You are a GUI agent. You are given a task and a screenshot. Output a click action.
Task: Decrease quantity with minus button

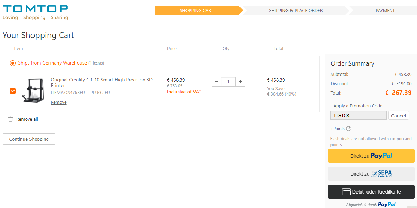(x=217, y=82)
